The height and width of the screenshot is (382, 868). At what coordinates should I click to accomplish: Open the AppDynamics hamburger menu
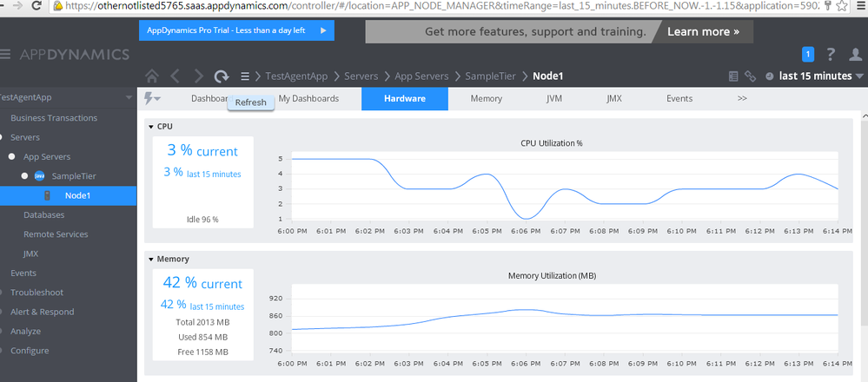click(x=5, y=54)
